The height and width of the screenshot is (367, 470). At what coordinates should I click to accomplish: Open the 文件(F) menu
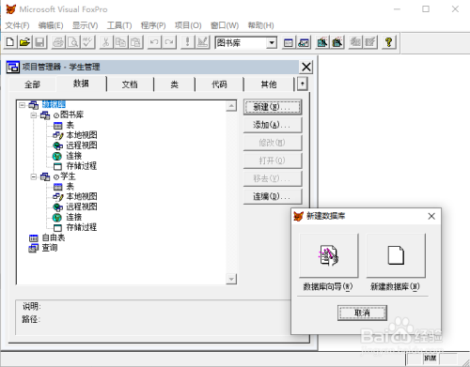pos(17,25)
